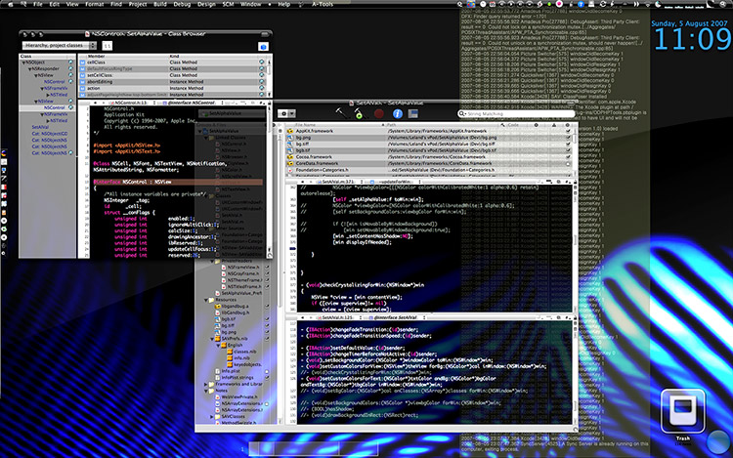
Task: Collapse the Notes group folder
Action: pos(205,391)
